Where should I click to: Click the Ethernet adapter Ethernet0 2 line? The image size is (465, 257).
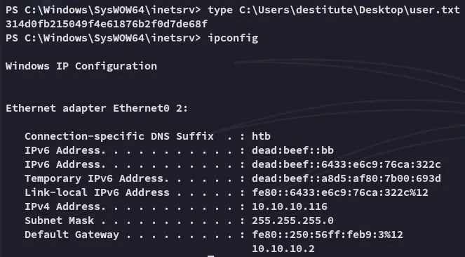point(97,108)
